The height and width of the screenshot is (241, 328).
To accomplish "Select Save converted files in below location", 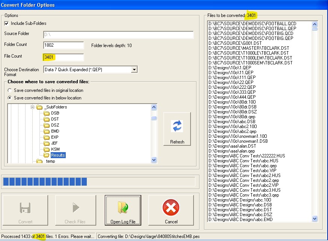I will pos(10,98).
